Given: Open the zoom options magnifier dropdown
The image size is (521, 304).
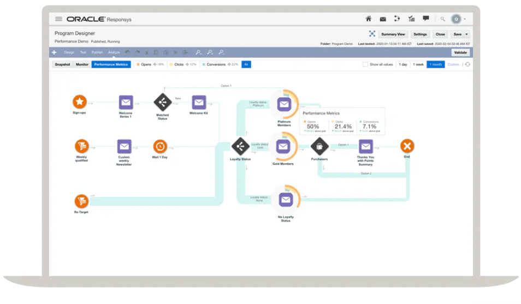Looking at the screenshot, I should tap(198, 52).
